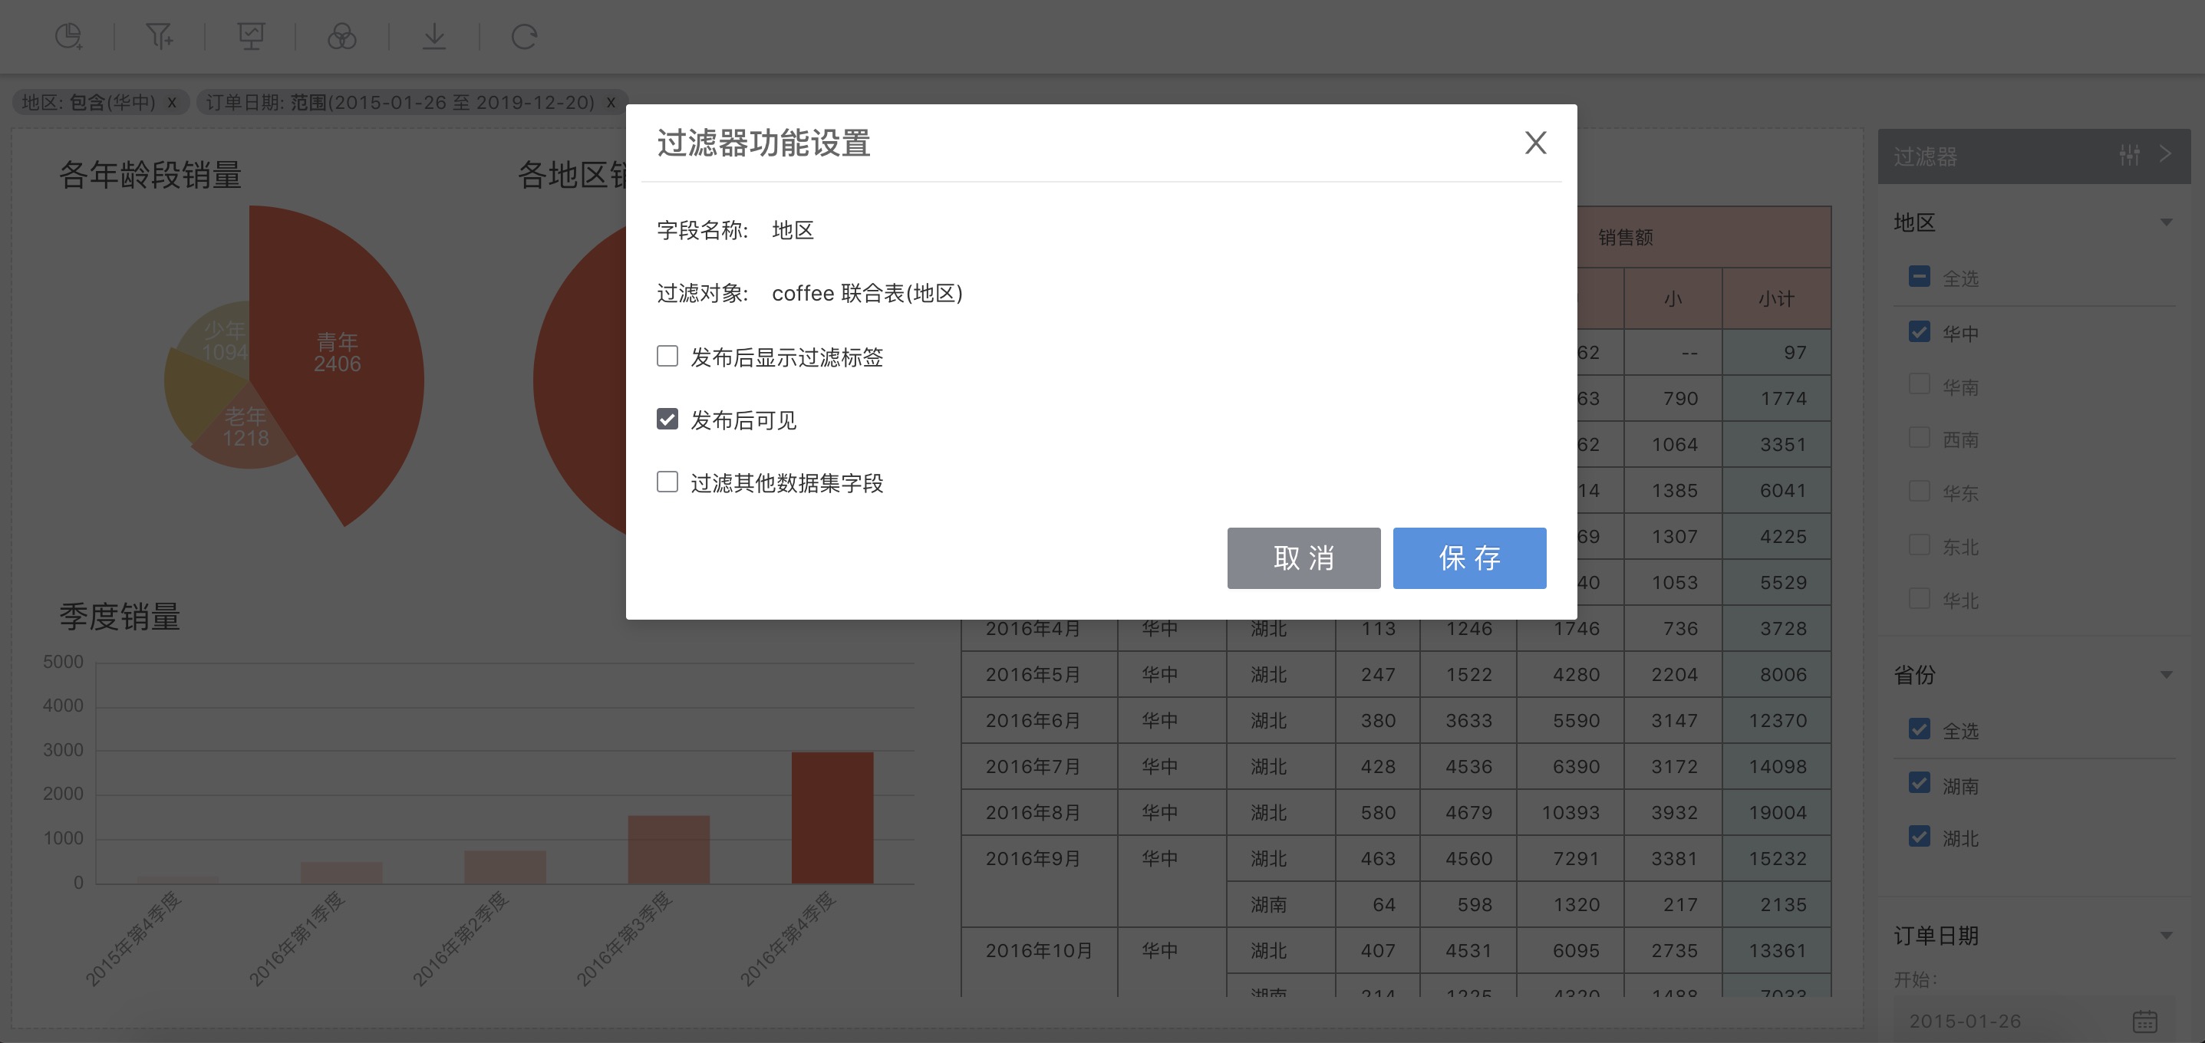Uncheck 发布后可见 checkbox
2205x1043 pixels.
(x=667, y=420)
